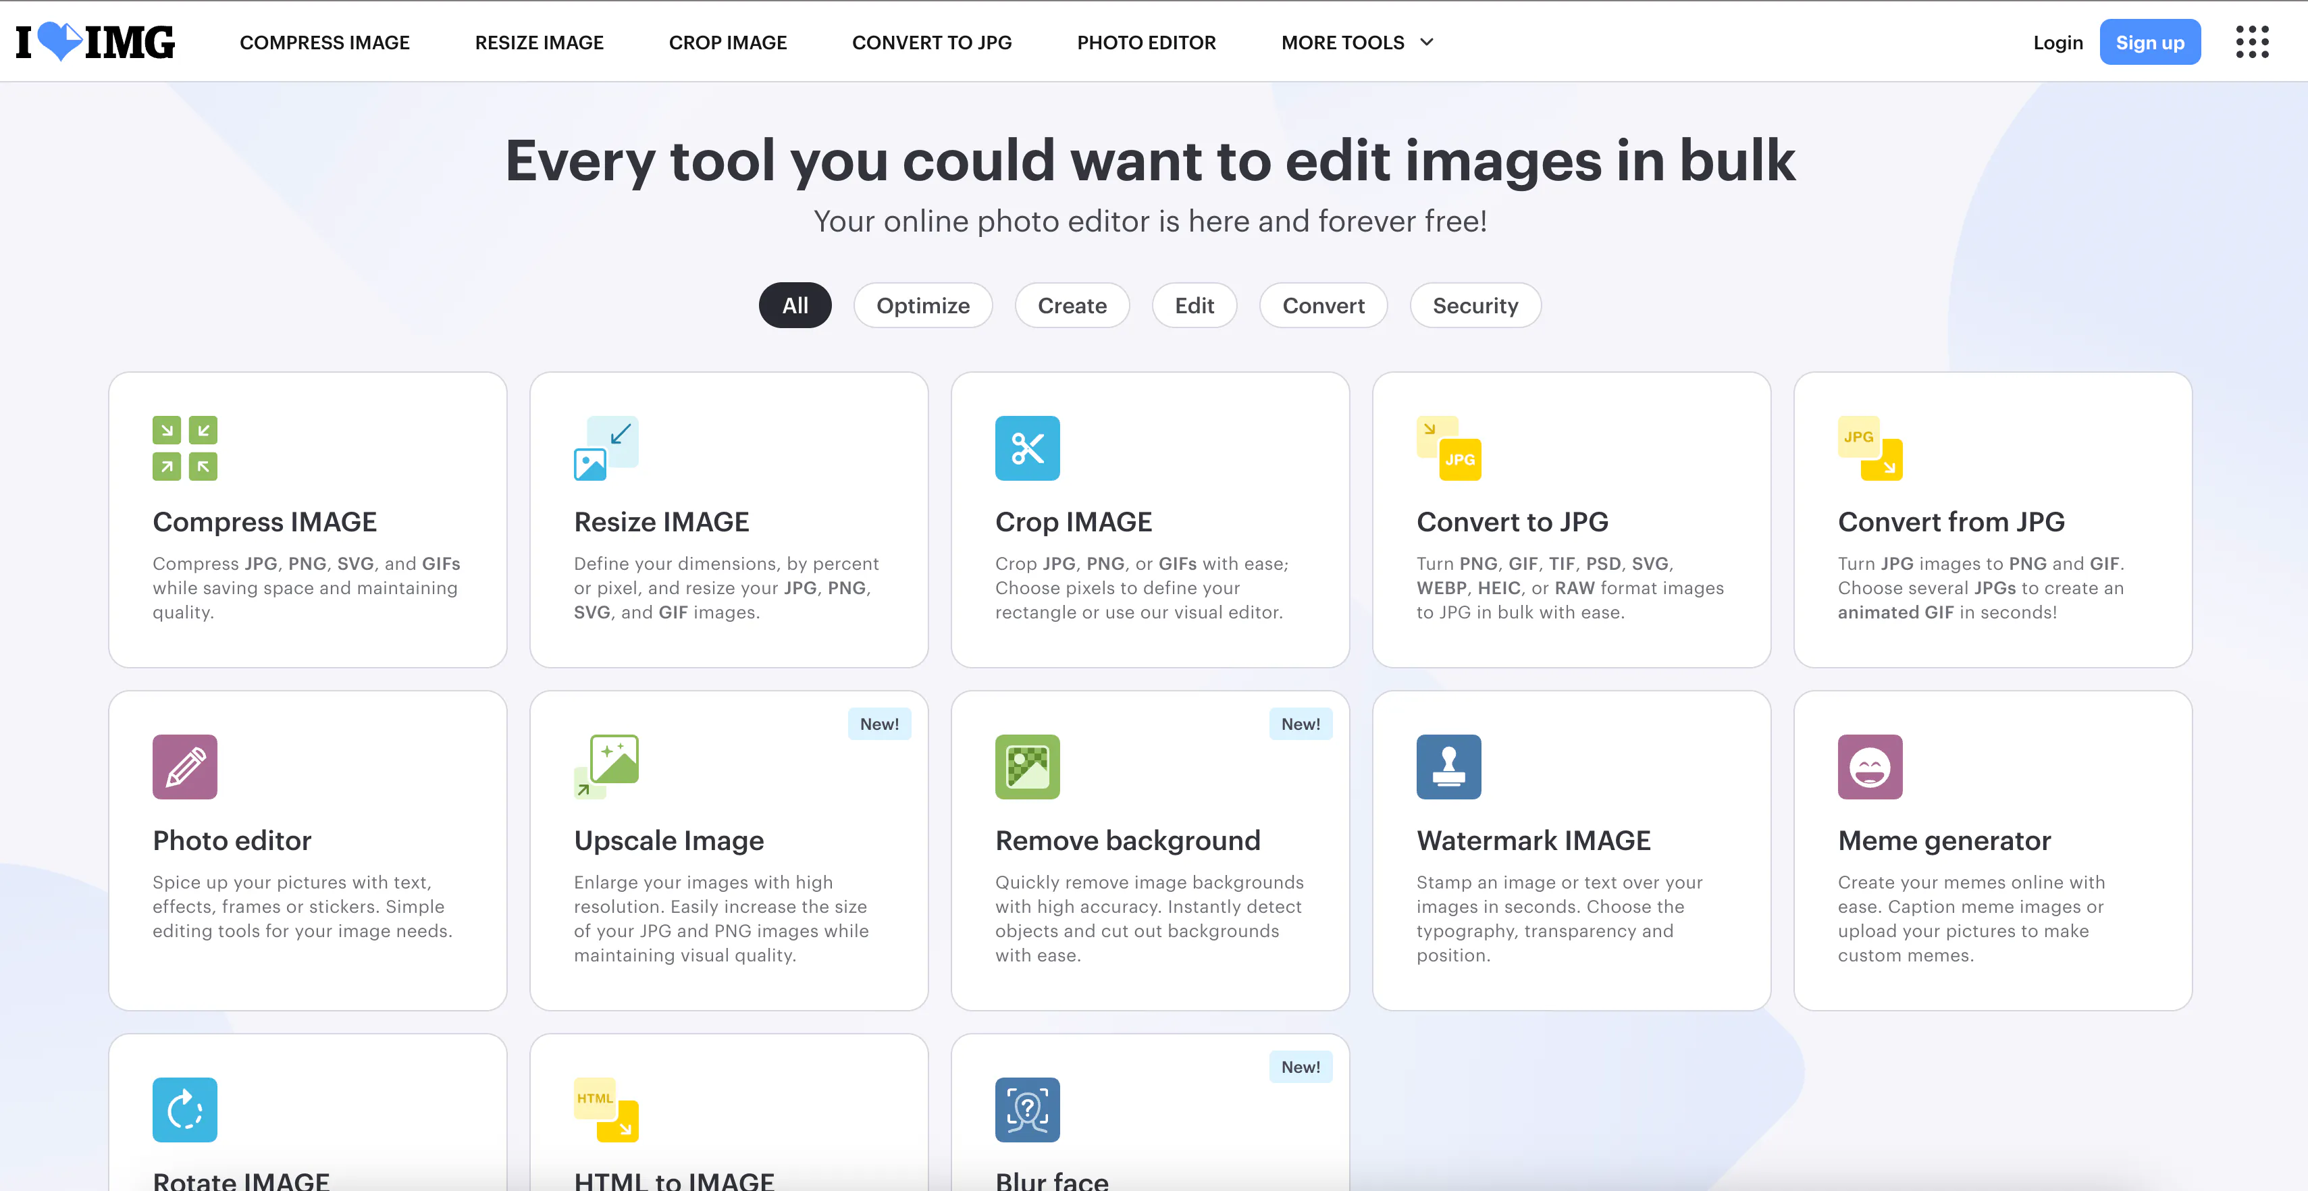This screenshot has width=2308, height=1191.
Task: Click the Sign up button
Action: tap(2150, 41)
